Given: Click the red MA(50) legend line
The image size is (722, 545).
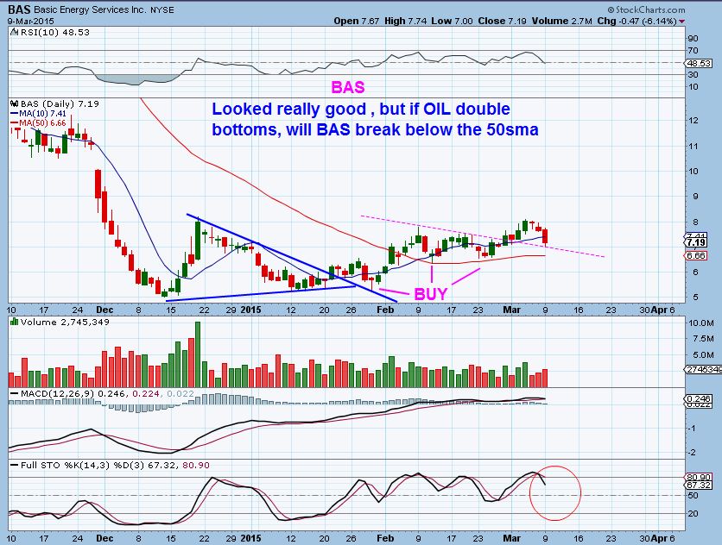Looking at the screenshot, I should (15, 123).
